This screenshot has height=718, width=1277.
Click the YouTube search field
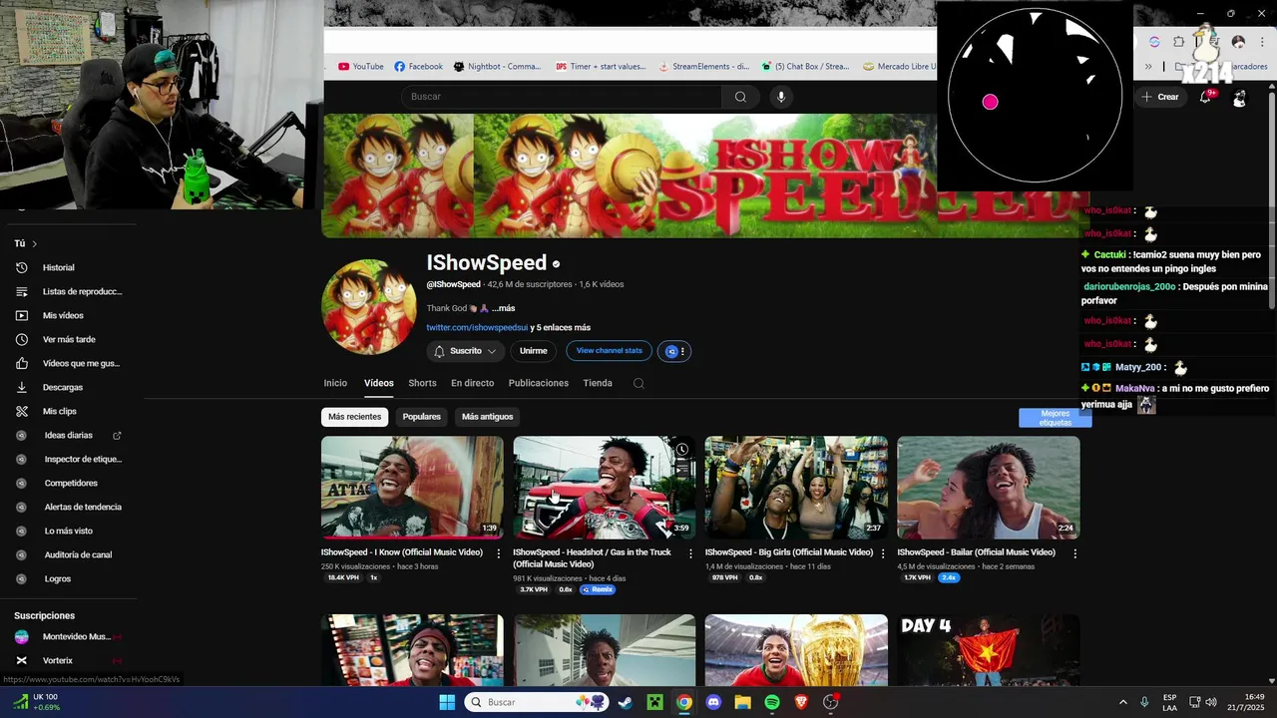tap(561, 97)
